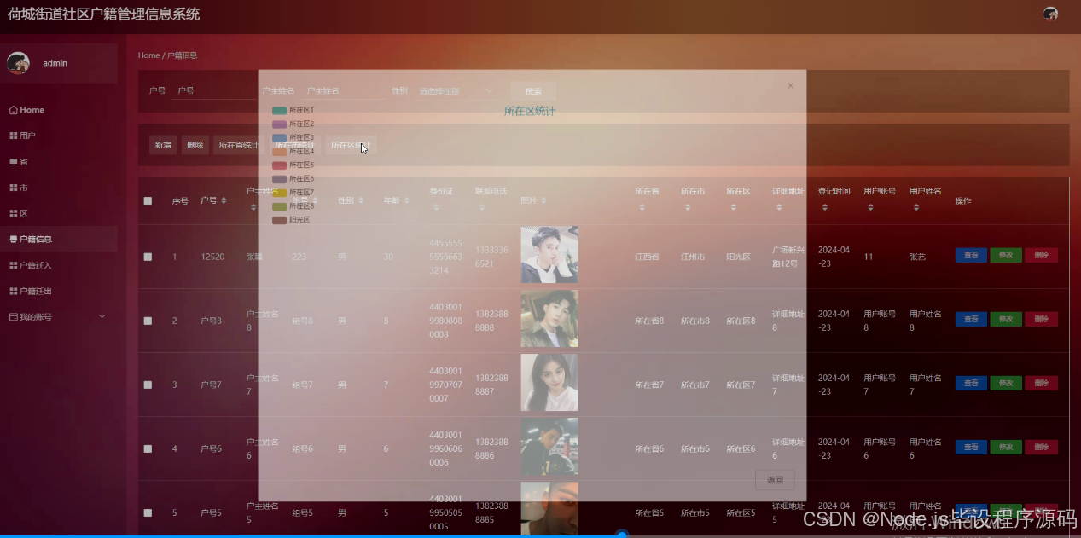The width and height of the screenshot is (1081, 538).
Task: Open the photo thumbnail in 户号6 row
Action: pyautogui.click(x=549, y=447)
